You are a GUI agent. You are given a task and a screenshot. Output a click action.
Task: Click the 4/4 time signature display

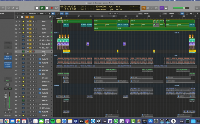(111, 7)
